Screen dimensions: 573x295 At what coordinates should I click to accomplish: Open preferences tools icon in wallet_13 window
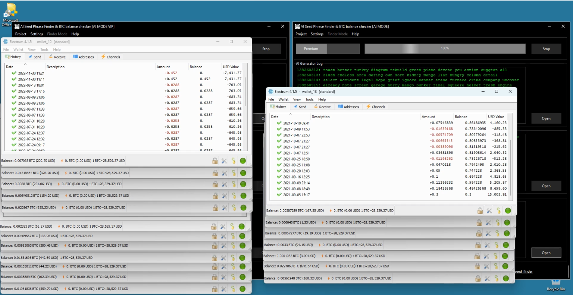pos(489,211)
